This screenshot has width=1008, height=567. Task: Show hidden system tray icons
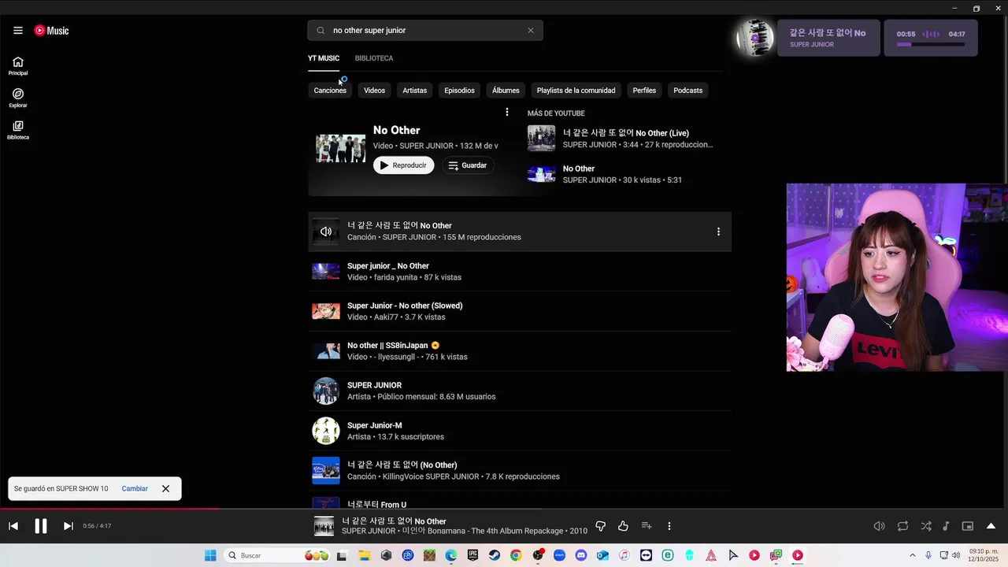tap(913, 556)
